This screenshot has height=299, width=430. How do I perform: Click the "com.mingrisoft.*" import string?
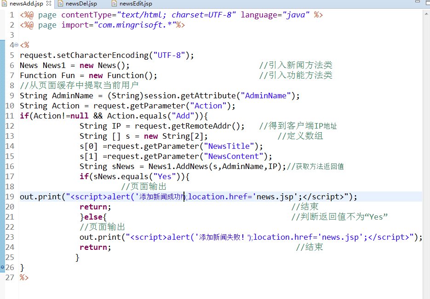(x=137, y=25)
